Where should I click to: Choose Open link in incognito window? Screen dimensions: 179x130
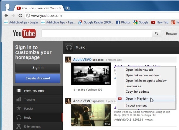pos(146,81)
